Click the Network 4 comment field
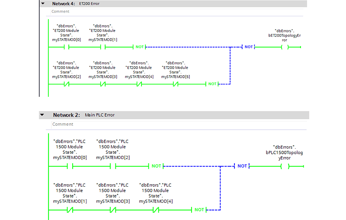Screen dimensions: 346x220 pyautogui.click(x=177, y=12)
